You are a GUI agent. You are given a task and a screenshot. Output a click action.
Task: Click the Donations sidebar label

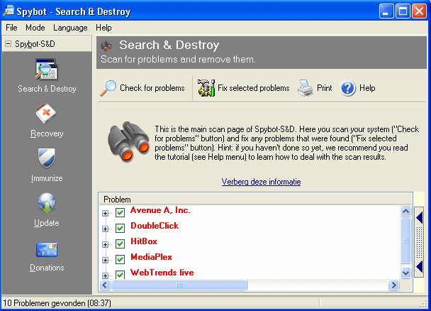(x=47, y=268)
